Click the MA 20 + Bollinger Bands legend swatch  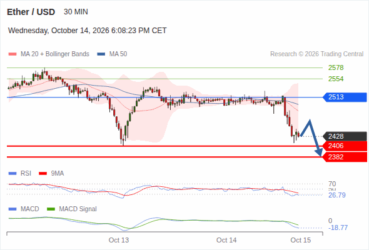click(13, 54)
